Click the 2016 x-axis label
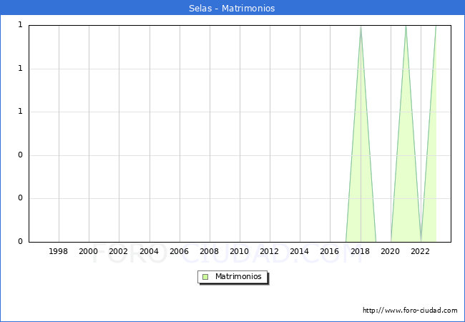 [x=330, y=251]
